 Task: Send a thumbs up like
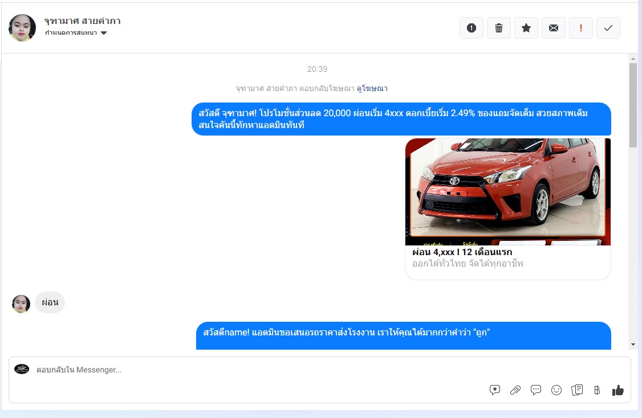coord(618,390)
